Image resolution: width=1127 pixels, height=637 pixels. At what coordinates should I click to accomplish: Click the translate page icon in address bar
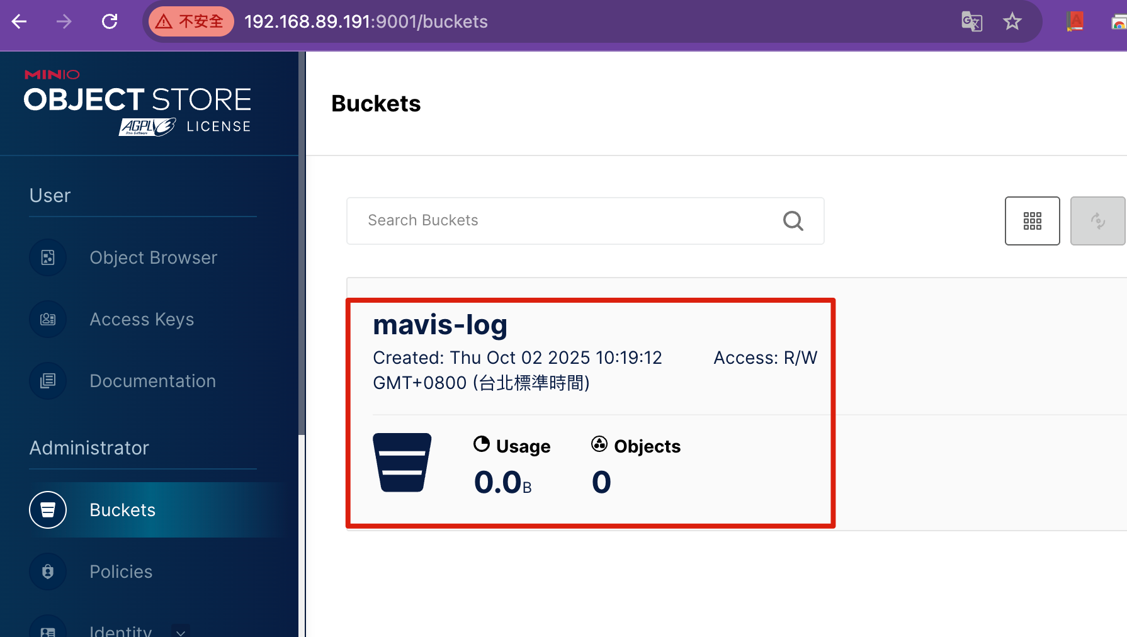[971, 21]
